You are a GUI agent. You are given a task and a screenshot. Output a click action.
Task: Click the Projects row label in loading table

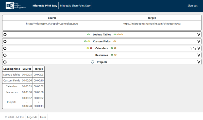coord(12,102)
